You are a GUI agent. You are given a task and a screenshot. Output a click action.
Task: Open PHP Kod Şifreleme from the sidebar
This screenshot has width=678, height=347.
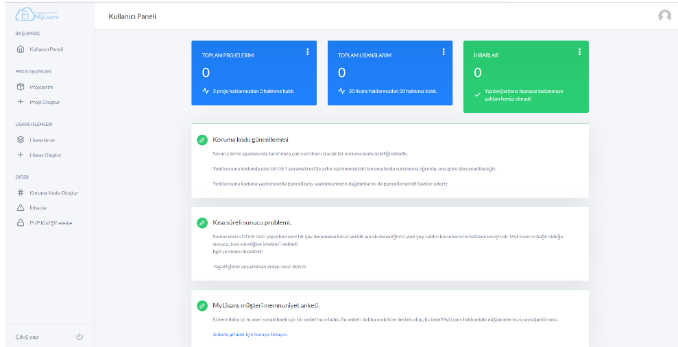(x=51, y=223)
